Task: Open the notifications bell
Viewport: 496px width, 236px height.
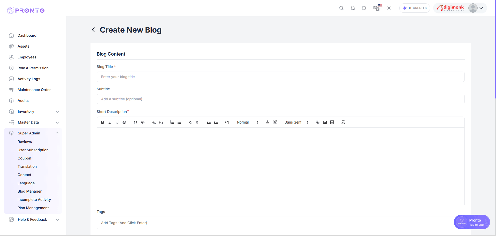Action: pyautogui.click(x=353, y=8)
